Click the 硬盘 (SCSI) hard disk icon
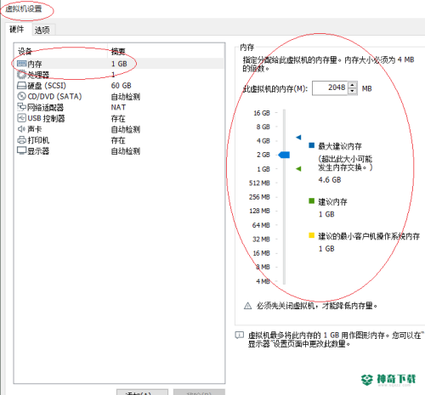Image resolution: width=425 pixels, height=395 pixels. (x=21, y=86)
